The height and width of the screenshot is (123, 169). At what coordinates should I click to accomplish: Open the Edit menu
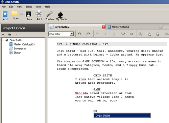[11, 7]
